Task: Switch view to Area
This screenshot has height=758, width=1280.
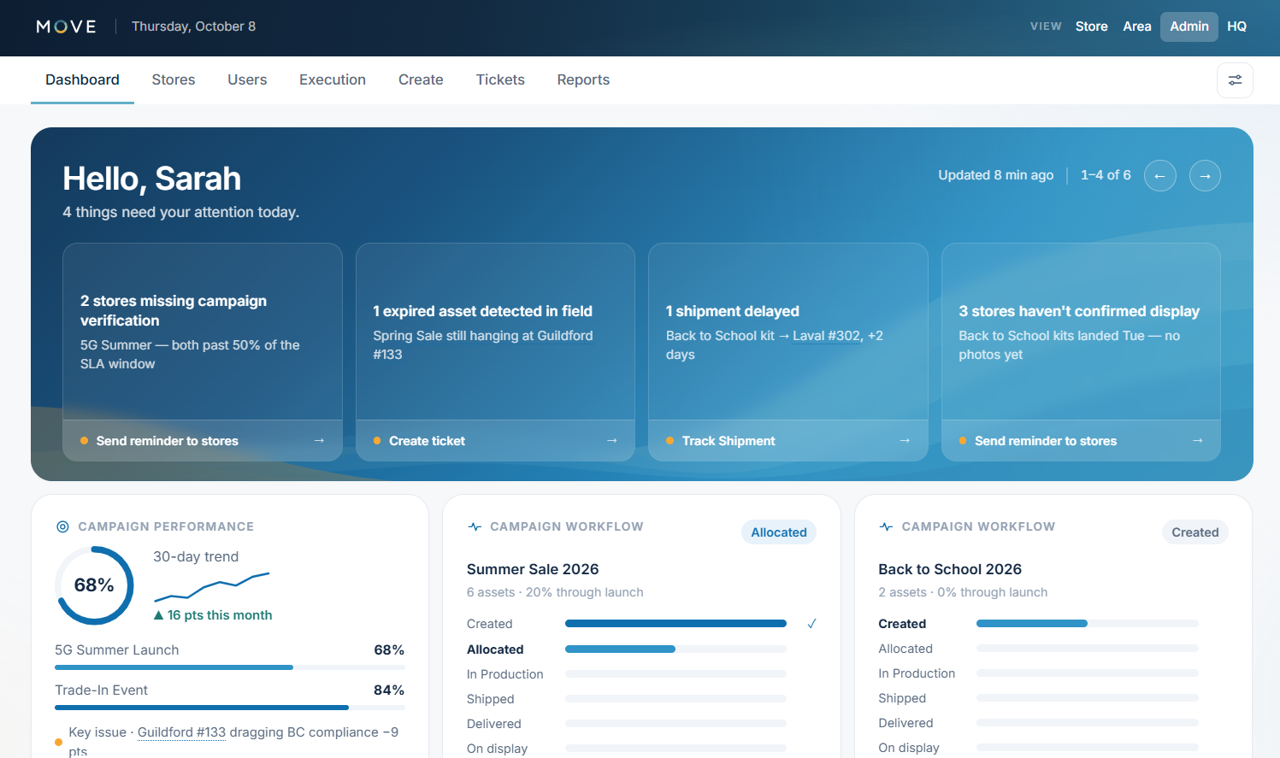Action: [x=1136, y=26]
